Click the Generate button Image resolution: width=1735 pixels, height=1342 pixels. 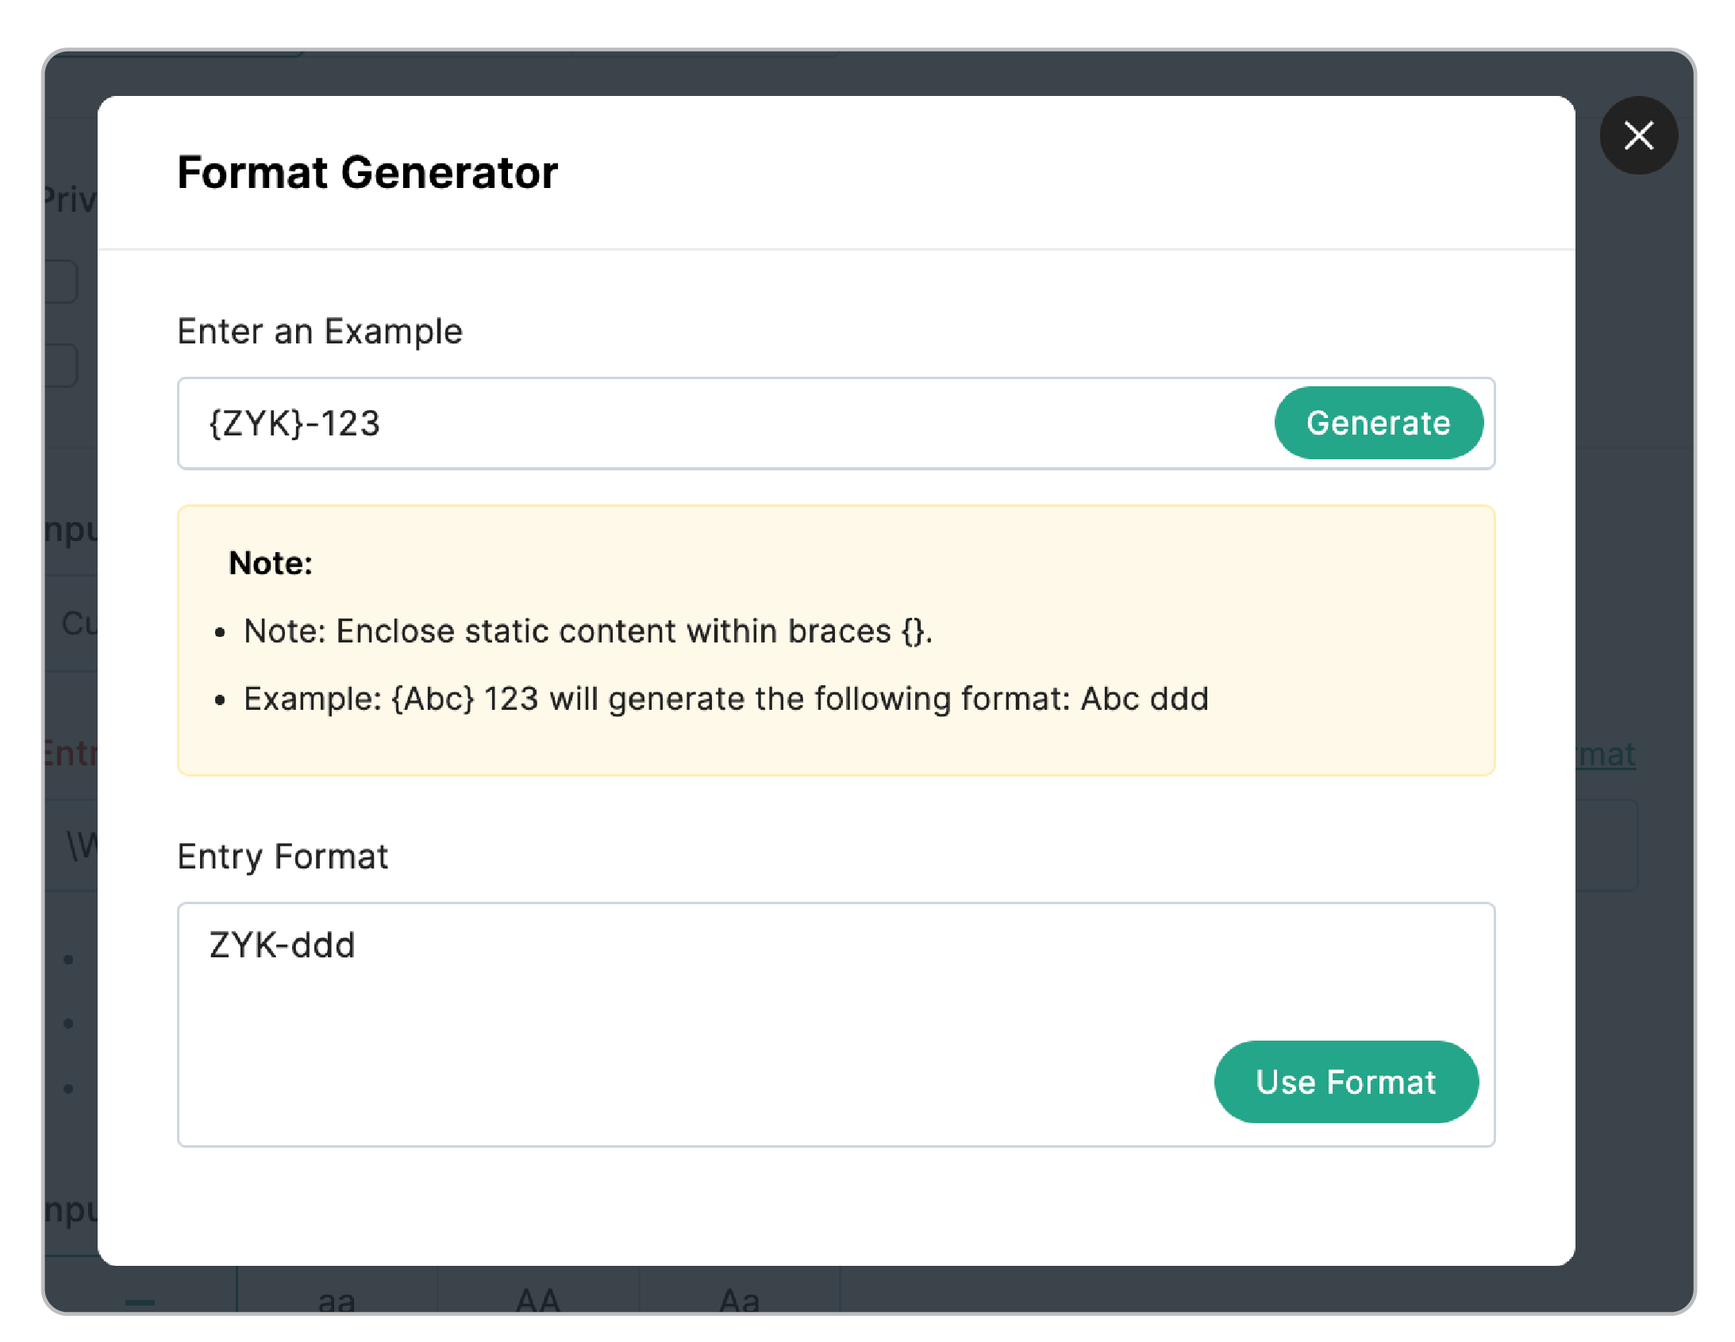1379,423
